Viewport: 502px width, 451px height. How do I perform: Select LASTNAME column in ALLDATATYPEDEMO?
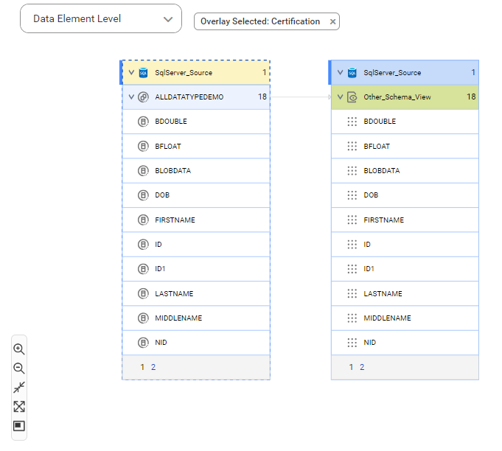click(196, 293)
